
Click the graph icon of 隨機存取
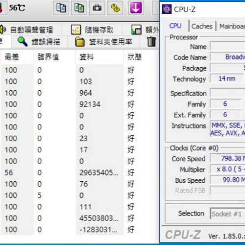(76, 30)
